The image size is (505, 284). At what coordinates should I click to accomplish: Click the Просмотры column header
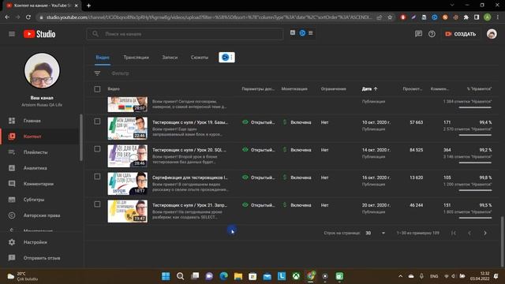click(412, 89)
